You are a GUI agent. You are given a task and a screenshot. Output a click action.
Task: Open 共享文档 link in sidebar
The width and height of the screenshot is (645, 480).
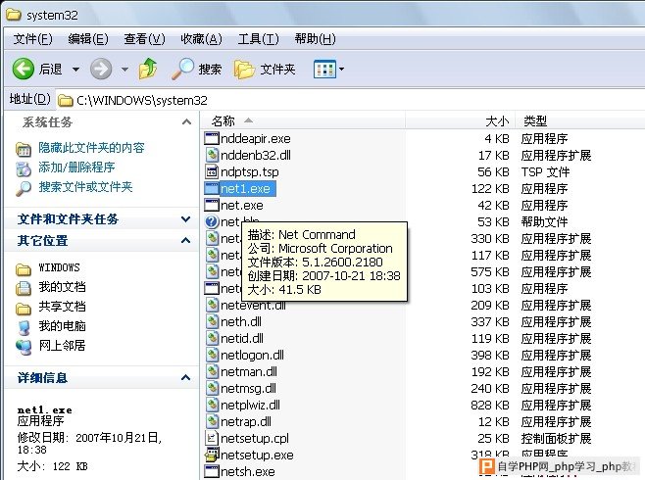[x=62, y=307]
